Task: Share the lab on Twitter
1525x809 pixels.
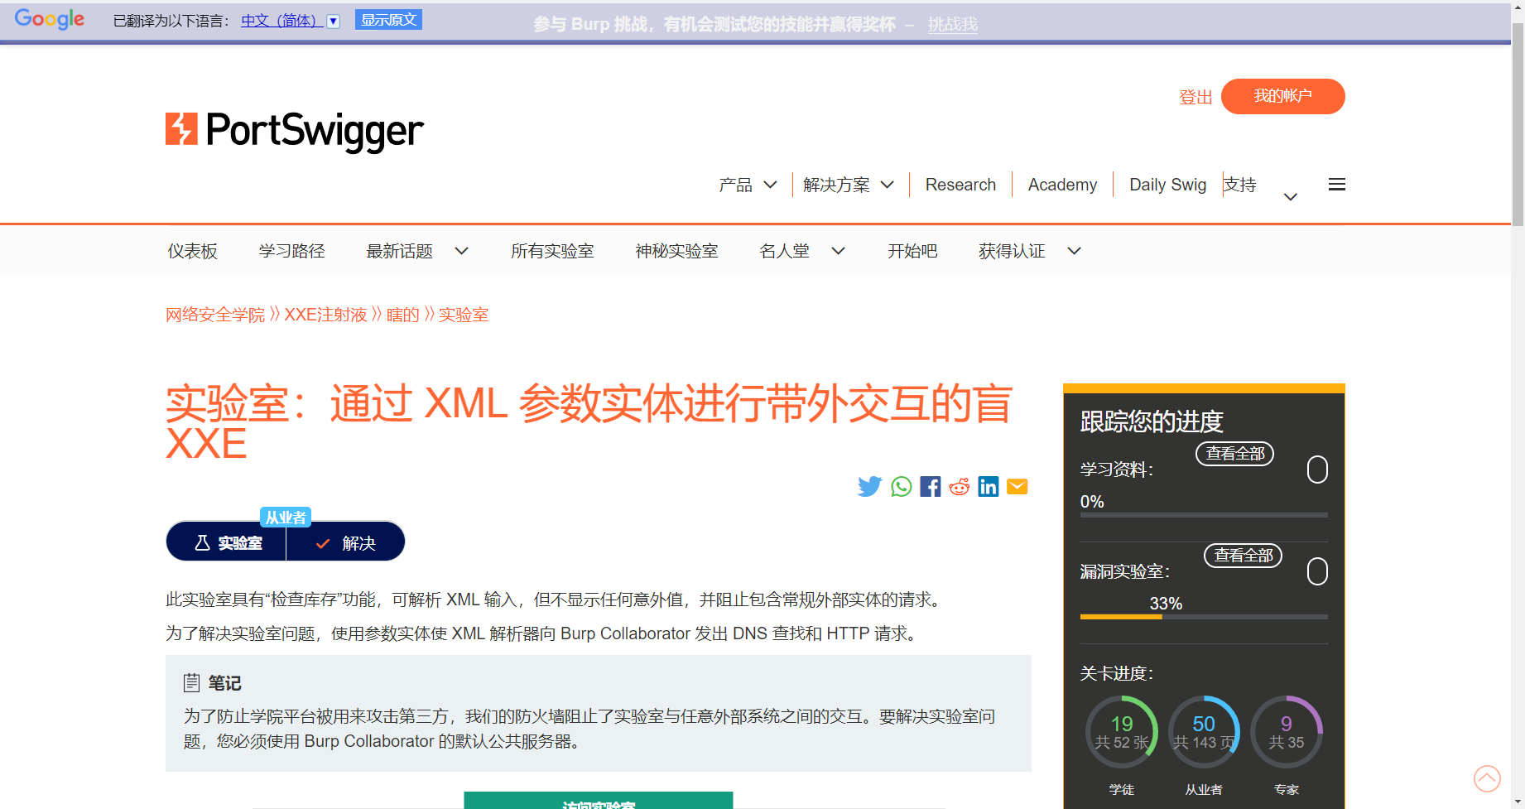Action: (870, 487)
